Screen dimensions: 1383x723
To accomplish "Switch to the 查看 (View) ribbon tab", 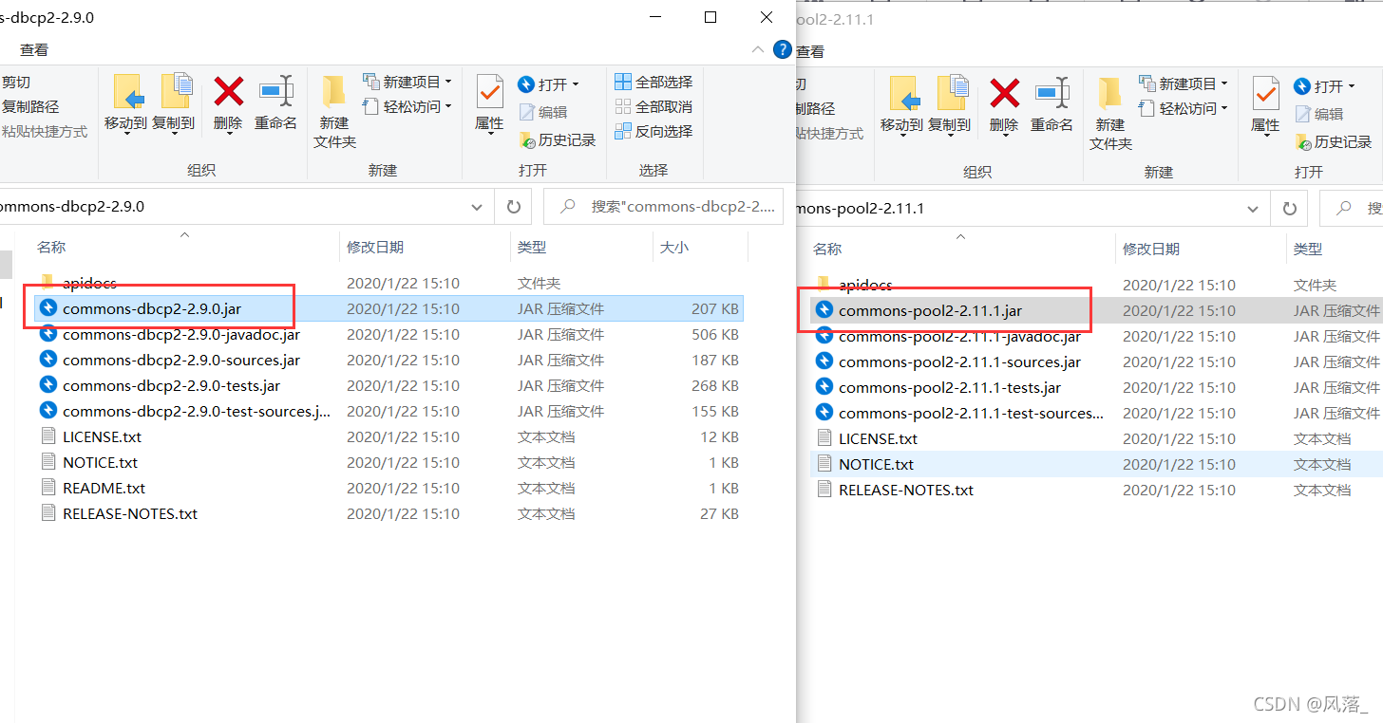I will pos(34,49).
